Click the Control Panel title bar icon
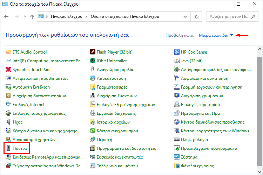 click(5, 4)
